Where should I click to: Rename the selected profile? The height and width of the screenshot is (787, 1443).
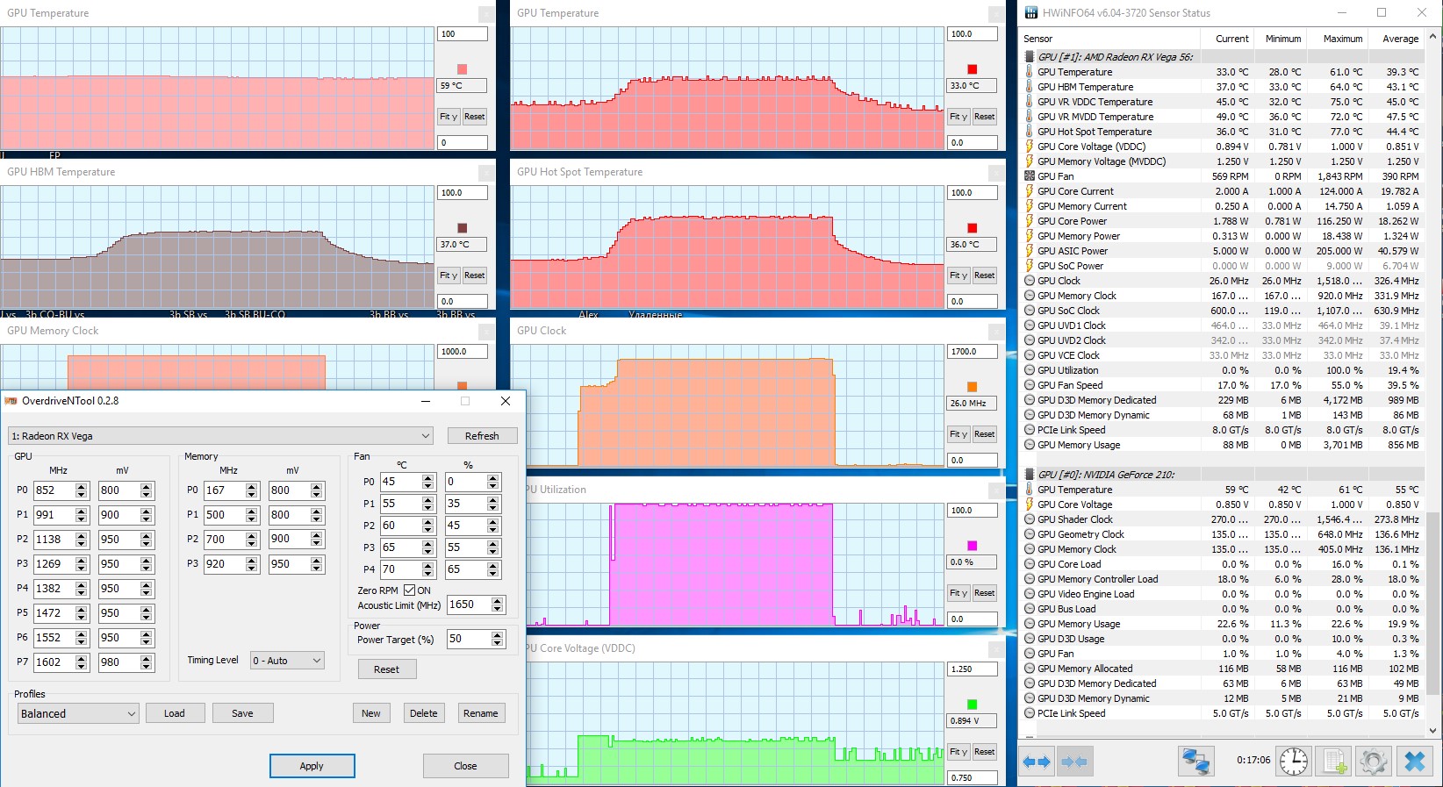point(480,713)
